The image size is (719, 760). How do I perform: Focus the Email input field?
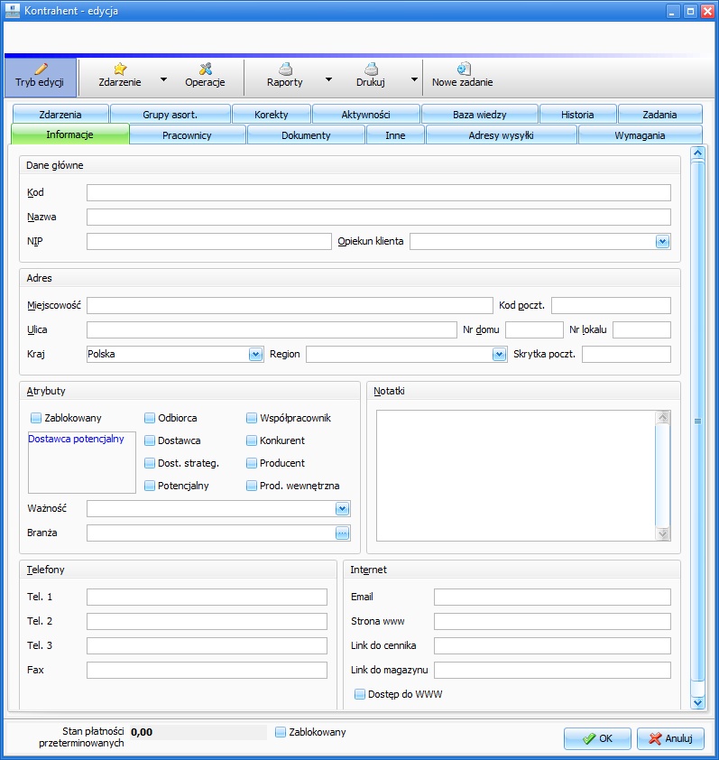[x=552, y=597]
